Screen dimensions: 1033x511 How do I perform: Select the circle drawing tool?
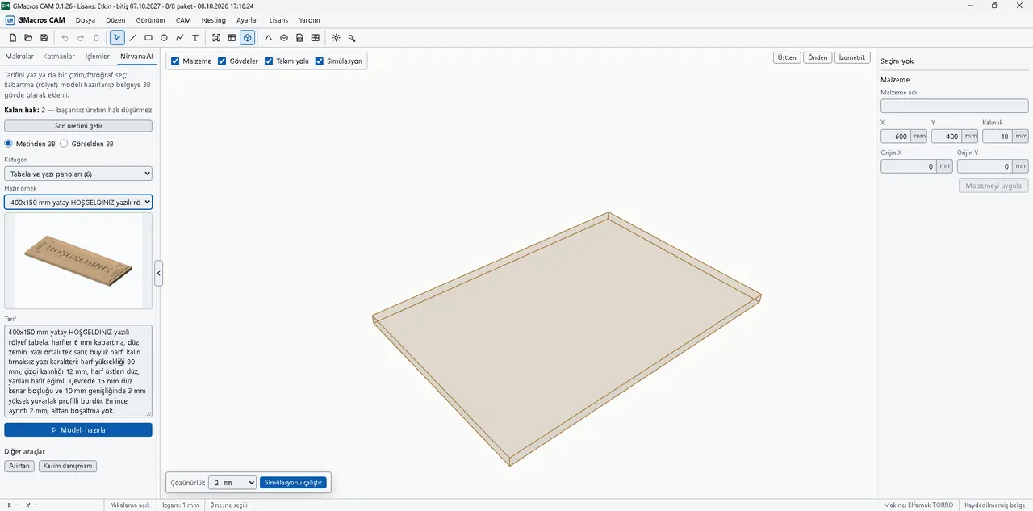pos(164,38)
